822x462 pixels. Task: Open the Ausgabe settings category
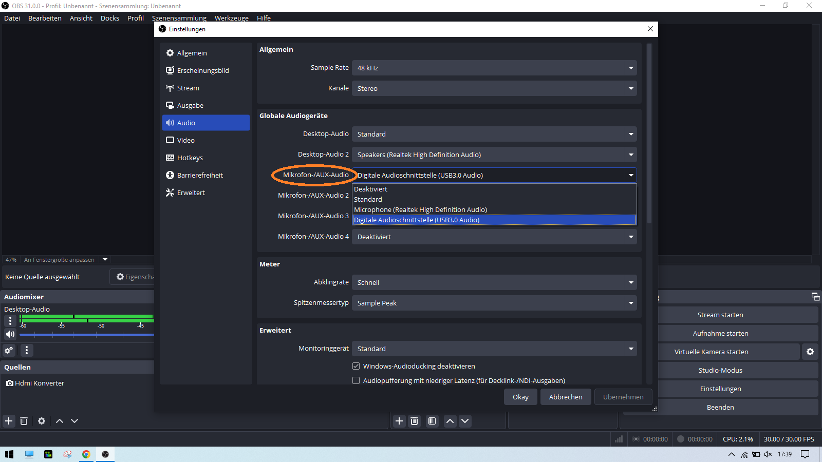pos(206,105)
